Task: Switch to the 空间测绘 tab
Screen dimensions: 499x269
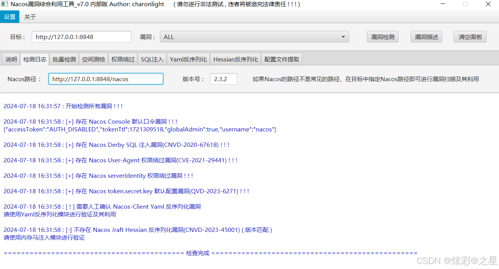Action: pyautogui.click(x=93, y=60)
